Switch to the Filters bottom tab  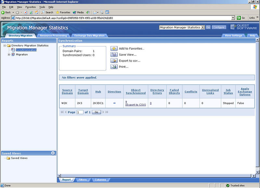[x=83, y=180]
